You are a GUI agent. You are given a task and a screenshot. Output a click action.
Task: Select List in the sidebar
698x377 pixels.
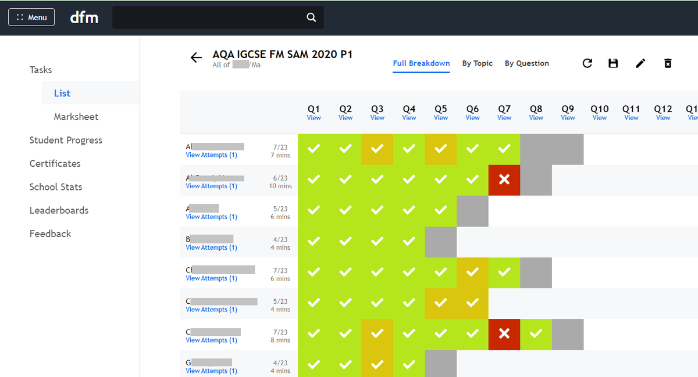pos(62,93)
